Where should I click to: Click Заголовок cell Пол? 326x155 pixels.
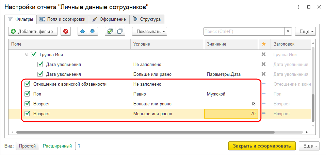coord(277,94)
